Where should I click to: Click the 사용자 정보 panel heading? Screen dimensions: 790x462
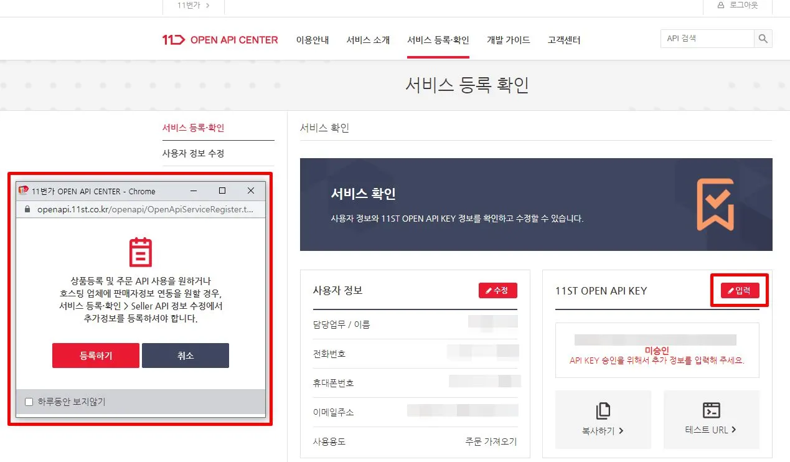(337, 291)
